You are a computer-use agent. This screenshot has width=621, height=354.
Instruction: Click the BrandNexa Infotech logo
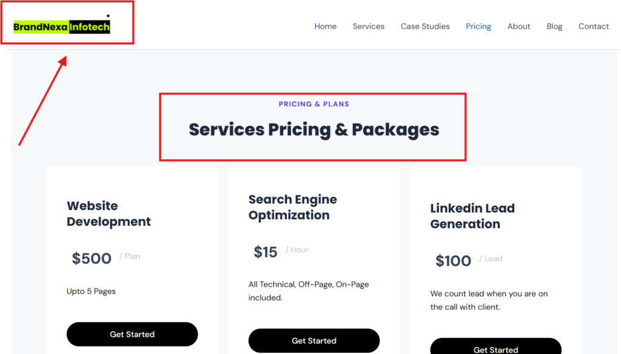tap(62, 27)
